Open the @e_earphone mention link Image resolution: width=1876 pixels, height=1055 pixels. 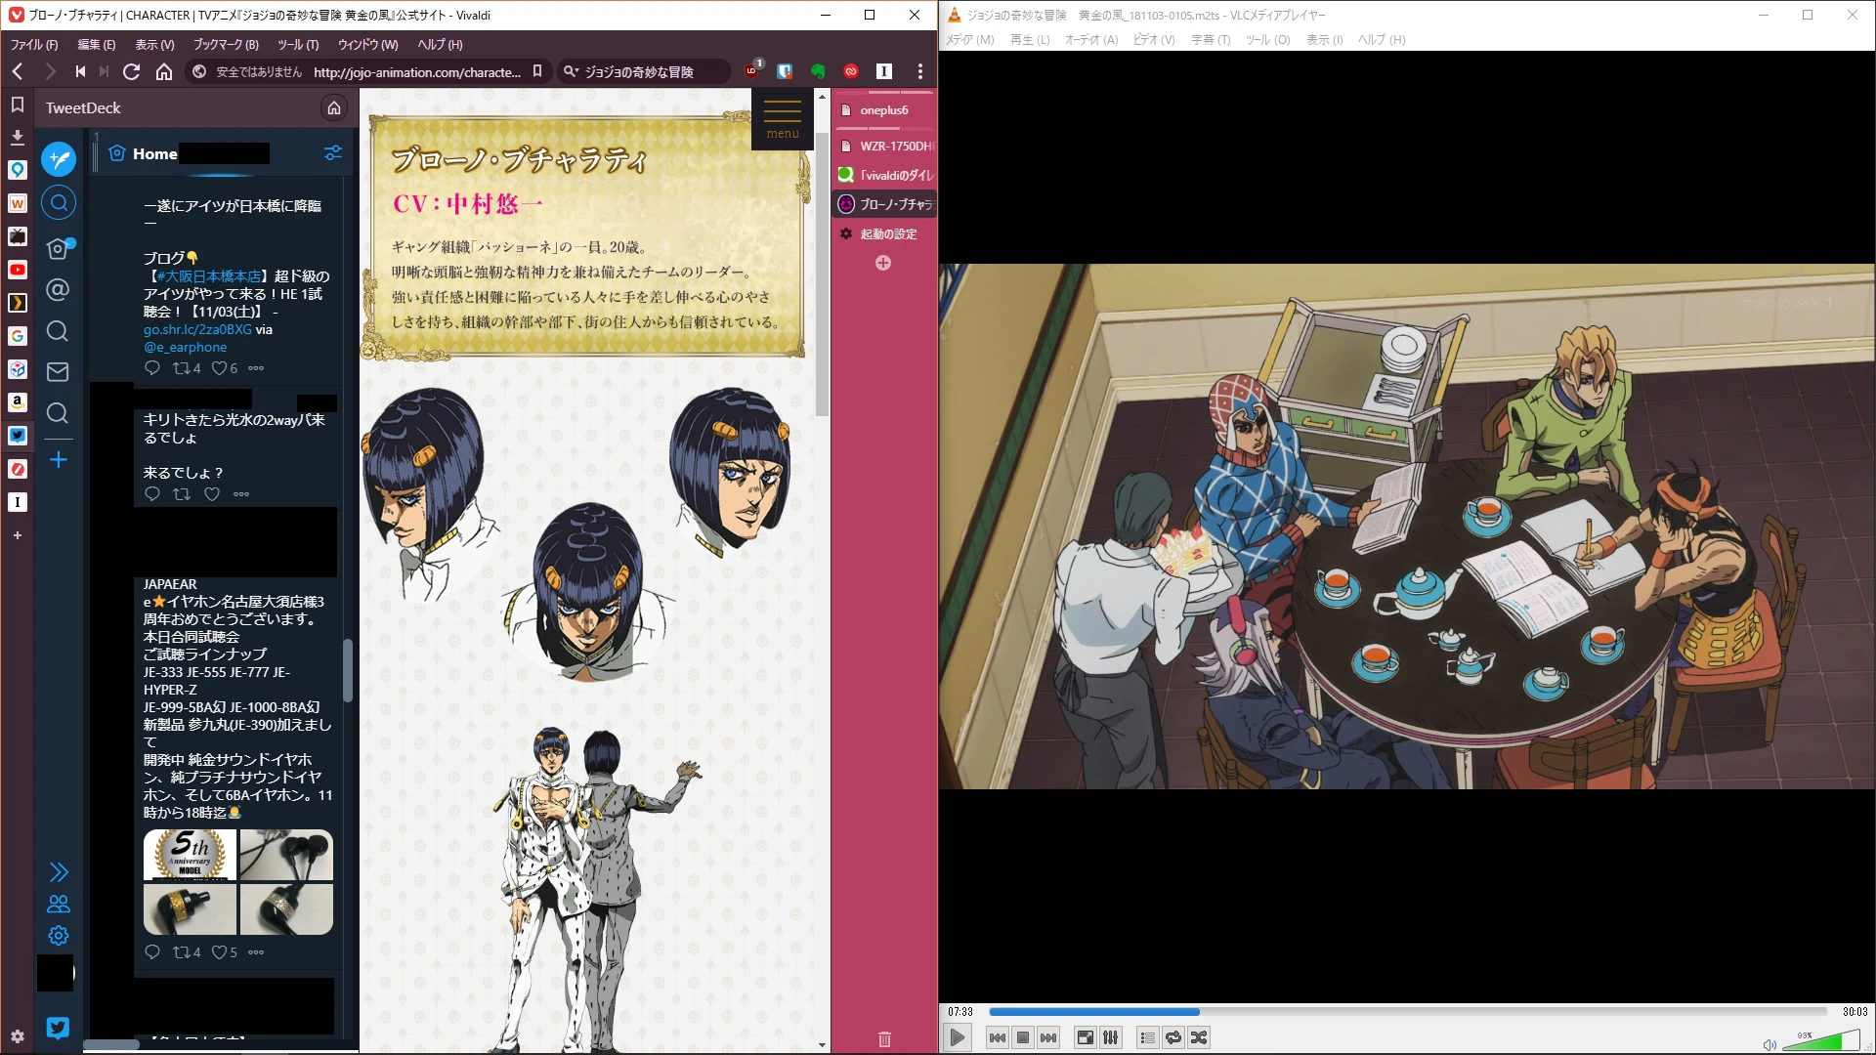[x=185, y=348]
